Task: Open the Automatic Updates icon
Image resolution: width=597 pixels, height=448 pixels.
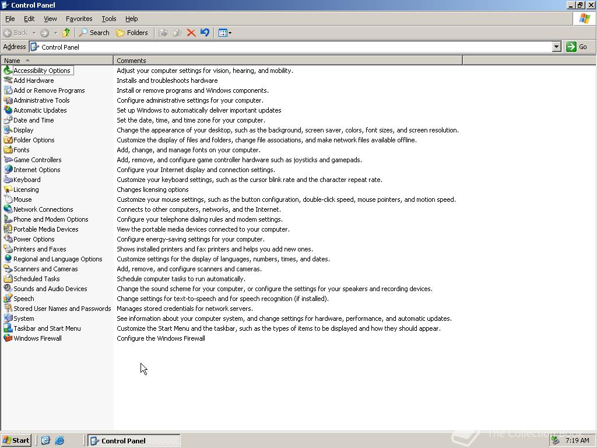Action: point(8,110)
